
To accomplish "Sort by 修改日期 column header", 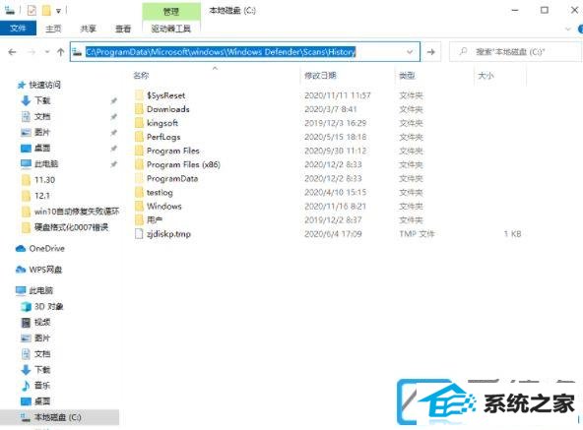I will 320,76.
